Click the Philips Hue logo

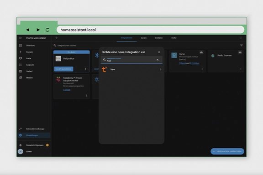(58, 59)
